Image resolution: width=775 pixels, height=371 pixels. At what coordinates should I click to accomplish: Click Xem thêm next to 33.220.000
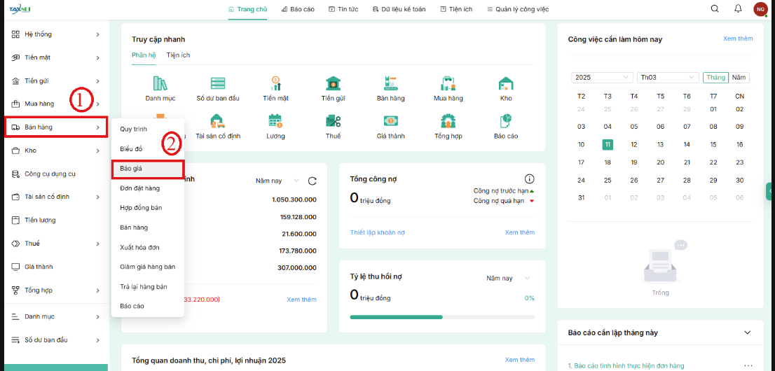301,300
